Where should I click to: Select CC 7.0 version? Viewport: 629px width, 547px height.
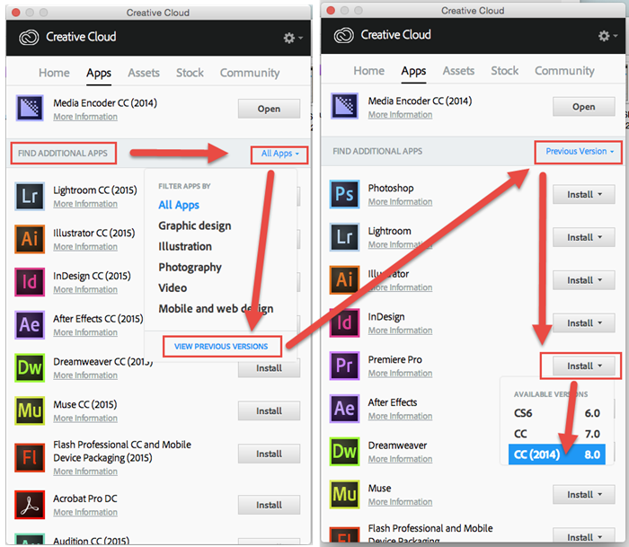(x=557, y=434)
